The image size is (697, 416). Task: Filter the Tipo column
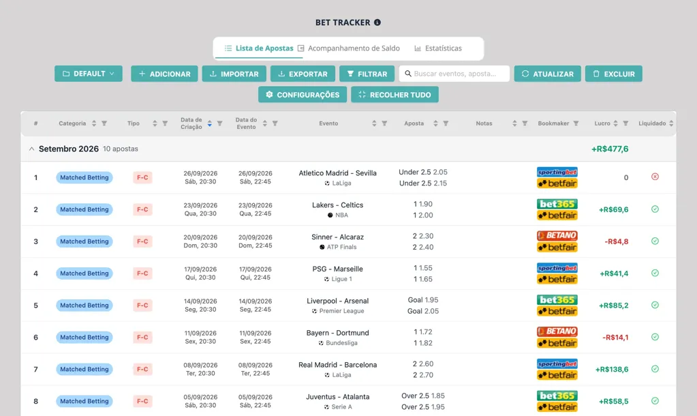click(x=165, y=123)
